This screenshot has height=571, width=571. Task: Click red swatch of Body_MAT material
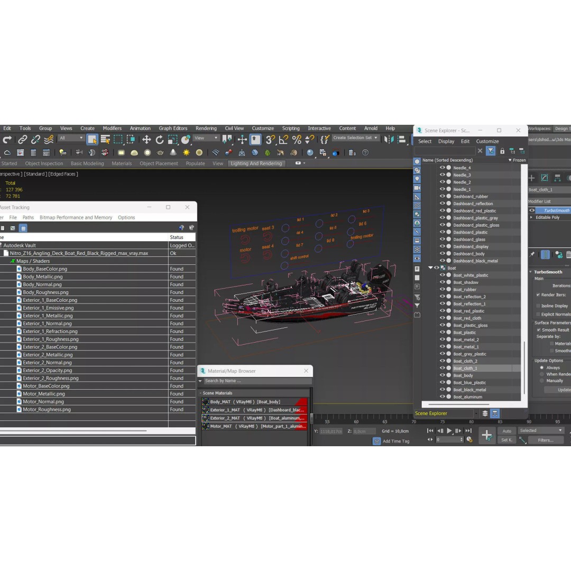click(301, 402)
